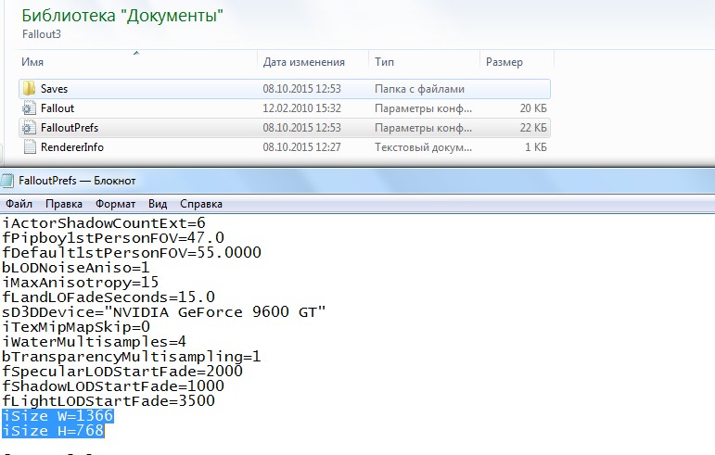715x455 pixels.
Task: Click the Библиотека "Документы" heading
Action: [x=122, y=16]
